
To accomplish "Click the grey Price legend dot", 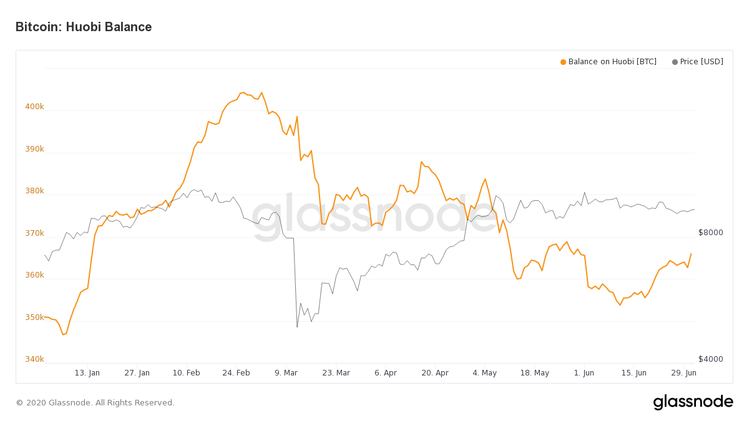I will 675,62.
